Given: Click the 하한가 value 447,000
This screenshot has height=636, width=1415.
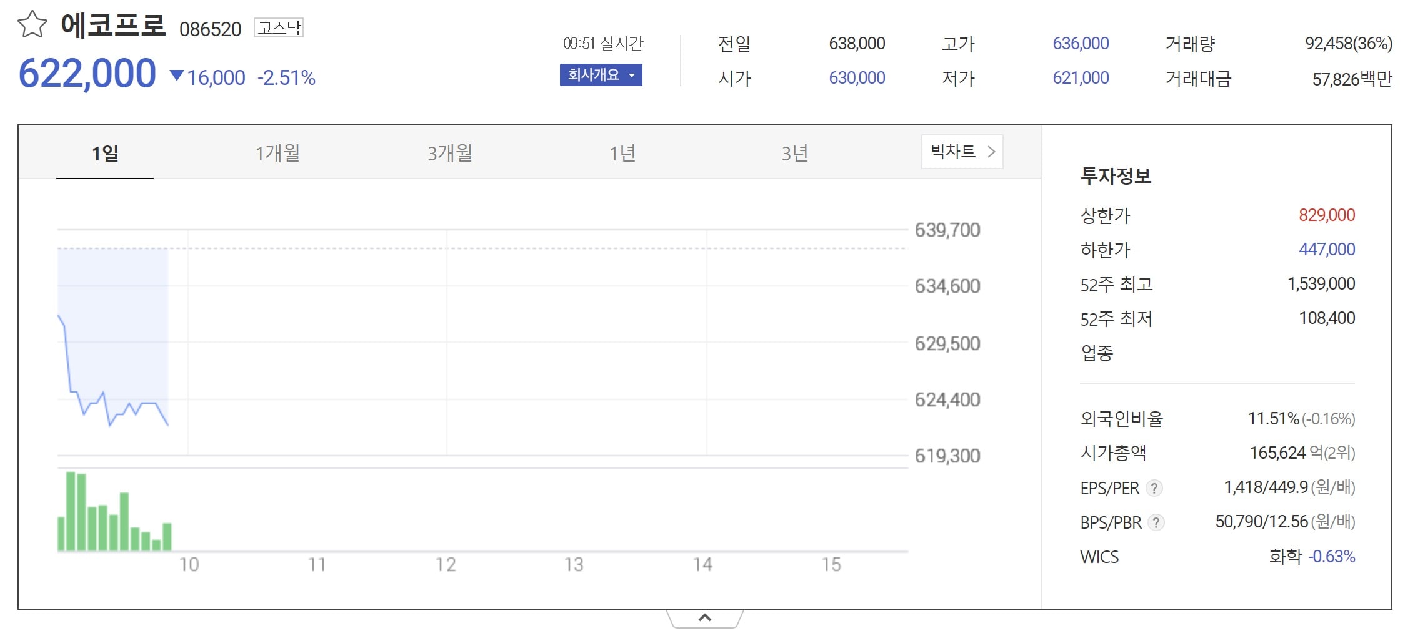Looking at the screenshot, I should (x=1327, y=249).
